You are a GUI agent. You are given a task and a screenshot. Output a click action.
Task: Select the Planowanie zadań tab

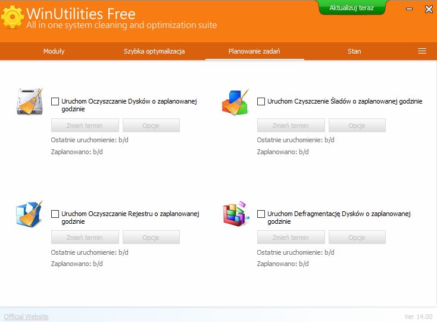pos(254,51)
